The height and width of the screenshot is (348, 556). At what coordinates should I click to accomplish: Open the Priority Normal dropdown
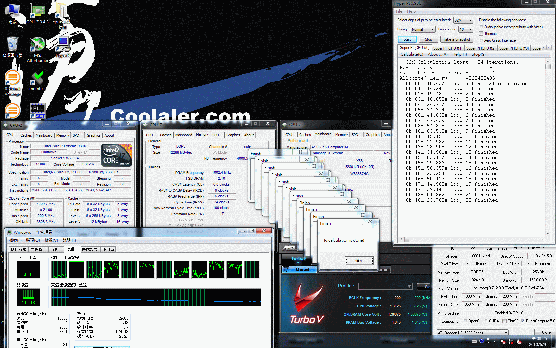[x=423, y=29]
